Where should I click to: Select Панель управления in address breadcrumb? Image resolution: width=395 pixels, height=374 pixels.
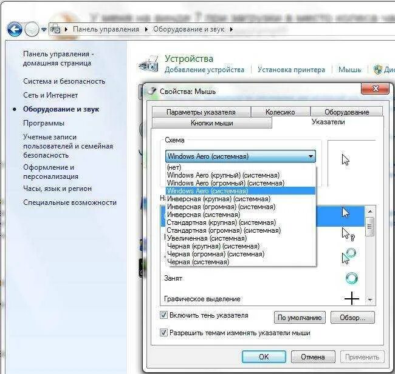point(106,29)
